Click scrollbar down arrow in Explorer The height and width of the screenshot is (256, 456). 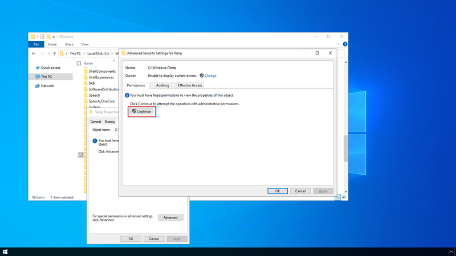345,192
